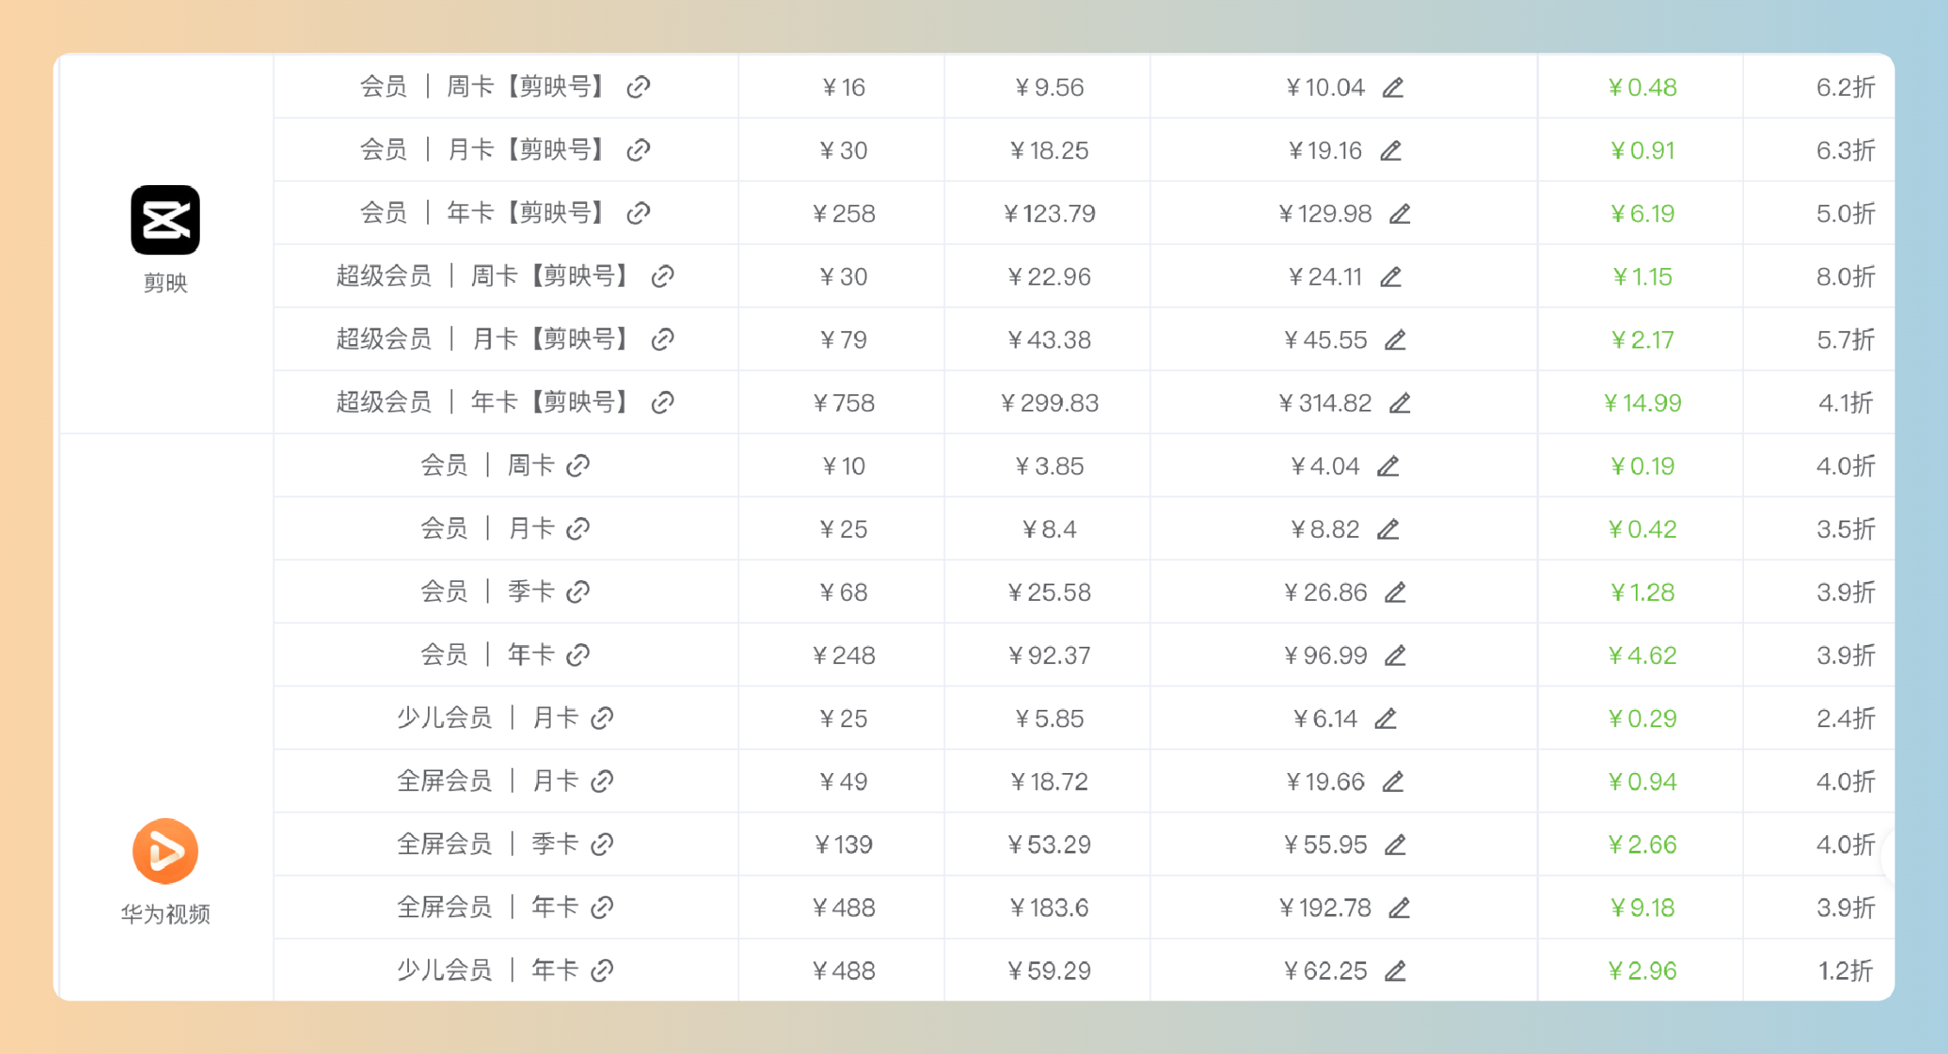This screenshot has width=1948, height=1054.
Task: Edit the ¥45.55 price
Action: click(1395, 340)
